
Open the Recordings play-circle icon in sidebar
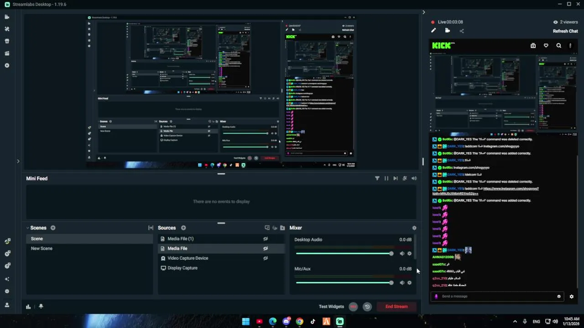point(7,66)
